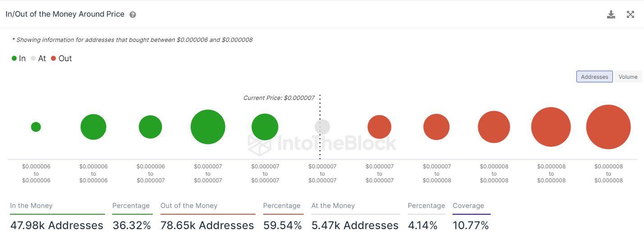Select the largest red bubble at far right
The height and width of the screenshot is (248, 644).
[608, 127]
